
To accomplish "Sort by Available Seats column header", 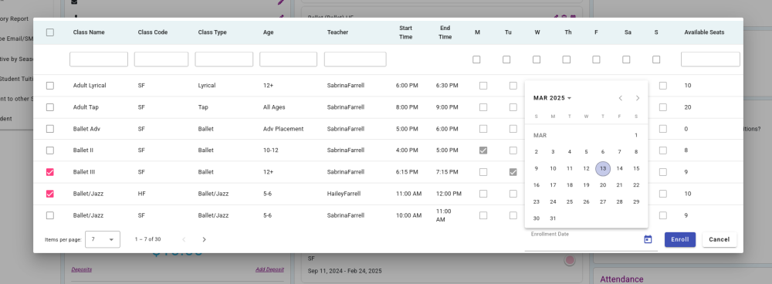I will coord(704,32).
